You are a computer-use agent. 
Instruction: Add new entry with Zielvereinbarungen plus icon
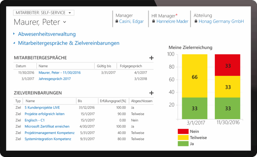point(151,93)
